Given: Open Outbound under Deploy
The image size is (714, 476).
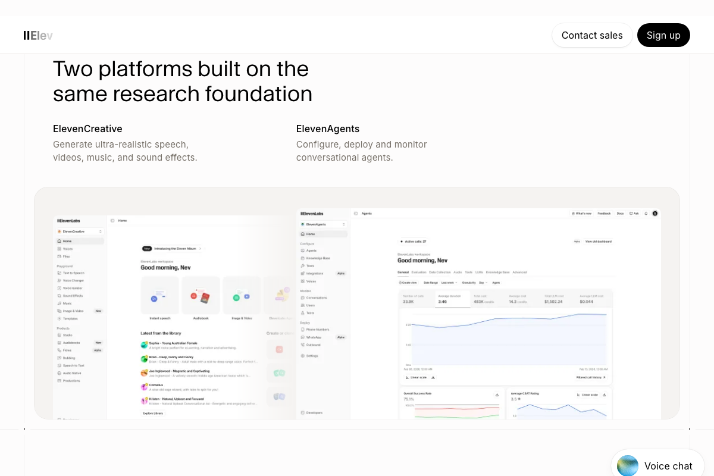Looking at the screenshot, I should pos(311,345).
